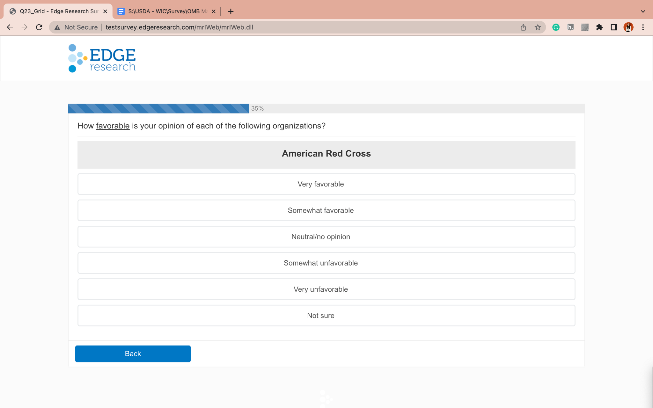Open the Grammarly extension icon
This screenshot has height=408, width=653.
pyautogui.click(x=556, y=27)
